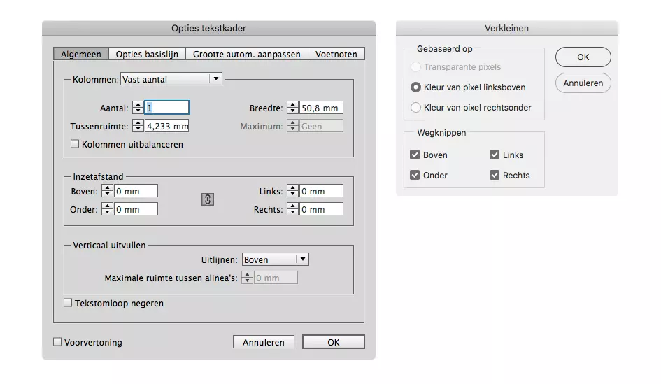This screenshot has height=384, width=661.
Task: Open the Voetnoten tab
Action: (336, 54)
